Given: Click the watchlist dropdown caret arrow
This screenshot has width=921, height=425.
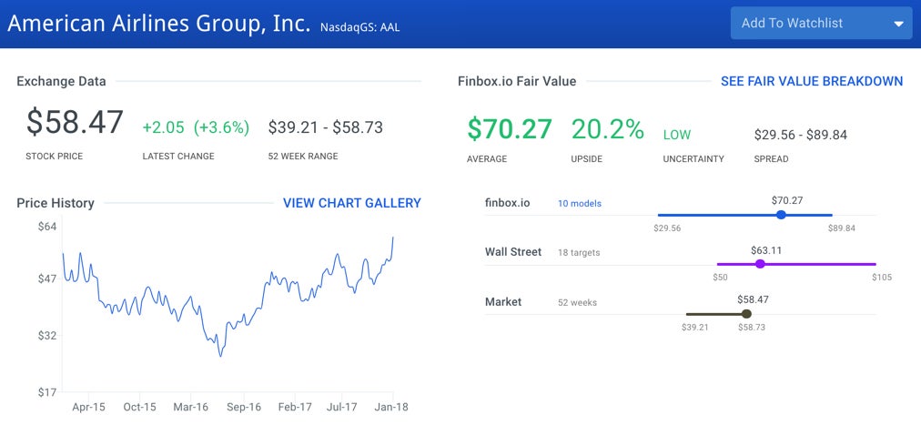Looking at the screenshot, I should pos(898,25).
